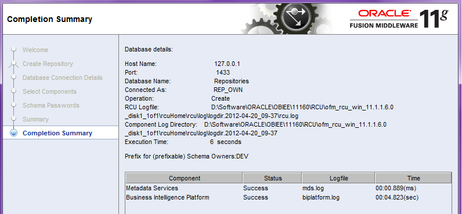Select the Welcome wizard step
462x214 pixels.
pyautogui.click(x=35, y=50)
